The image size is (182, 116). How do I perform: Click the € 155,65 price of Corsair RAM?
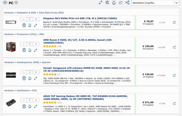tap(148, 74)
